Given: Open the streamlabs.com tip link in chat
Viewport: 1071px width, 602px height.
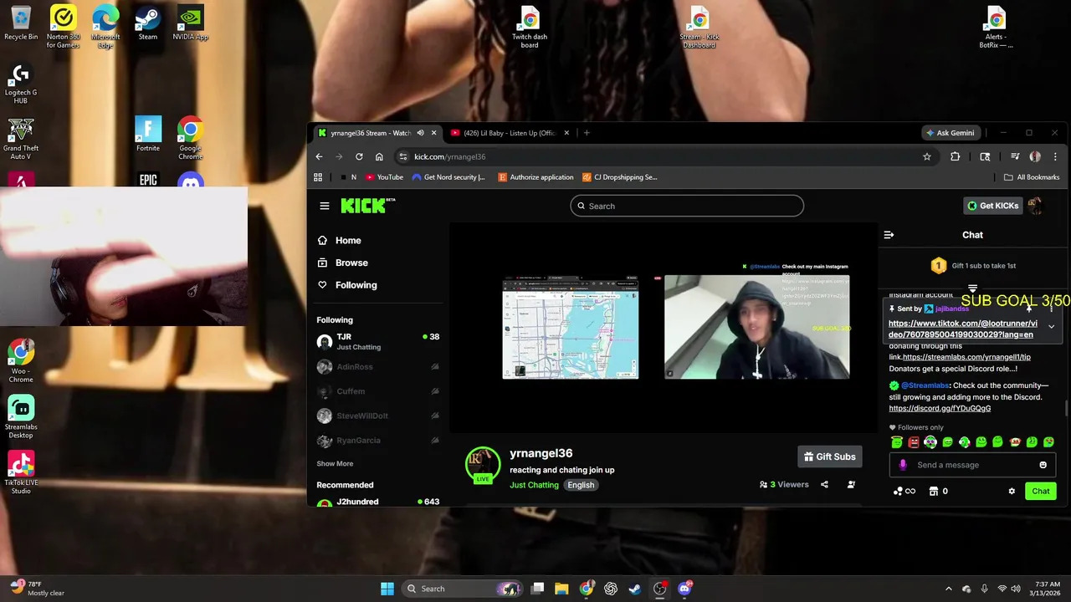Looking at the screenshot, I should (x=966, y=357).
